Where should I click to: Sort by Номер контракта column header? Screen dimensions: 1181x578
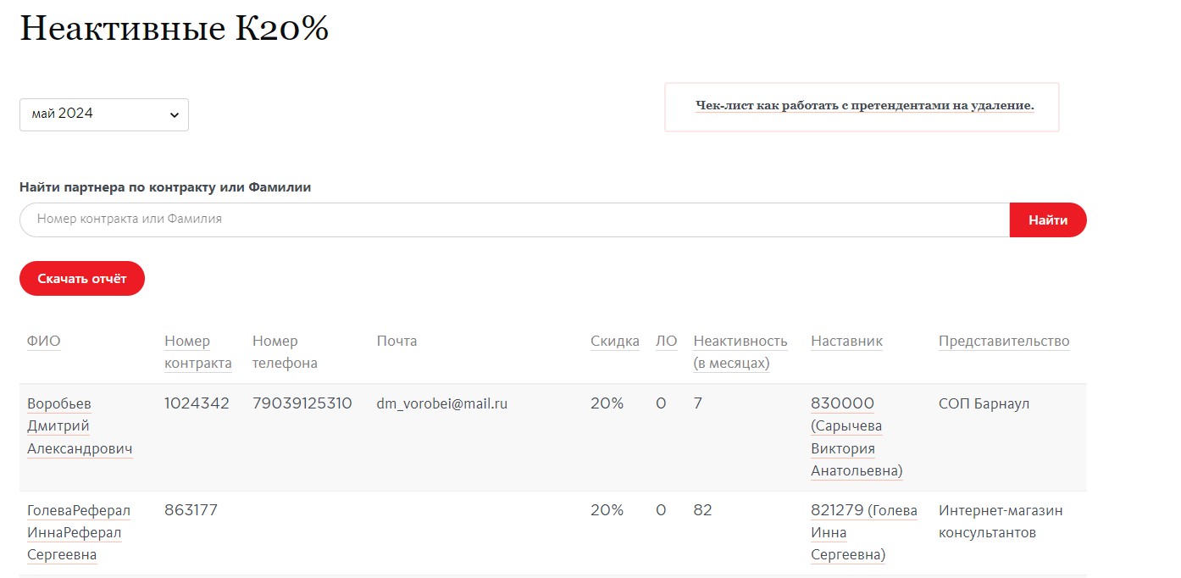coord(197,352)
